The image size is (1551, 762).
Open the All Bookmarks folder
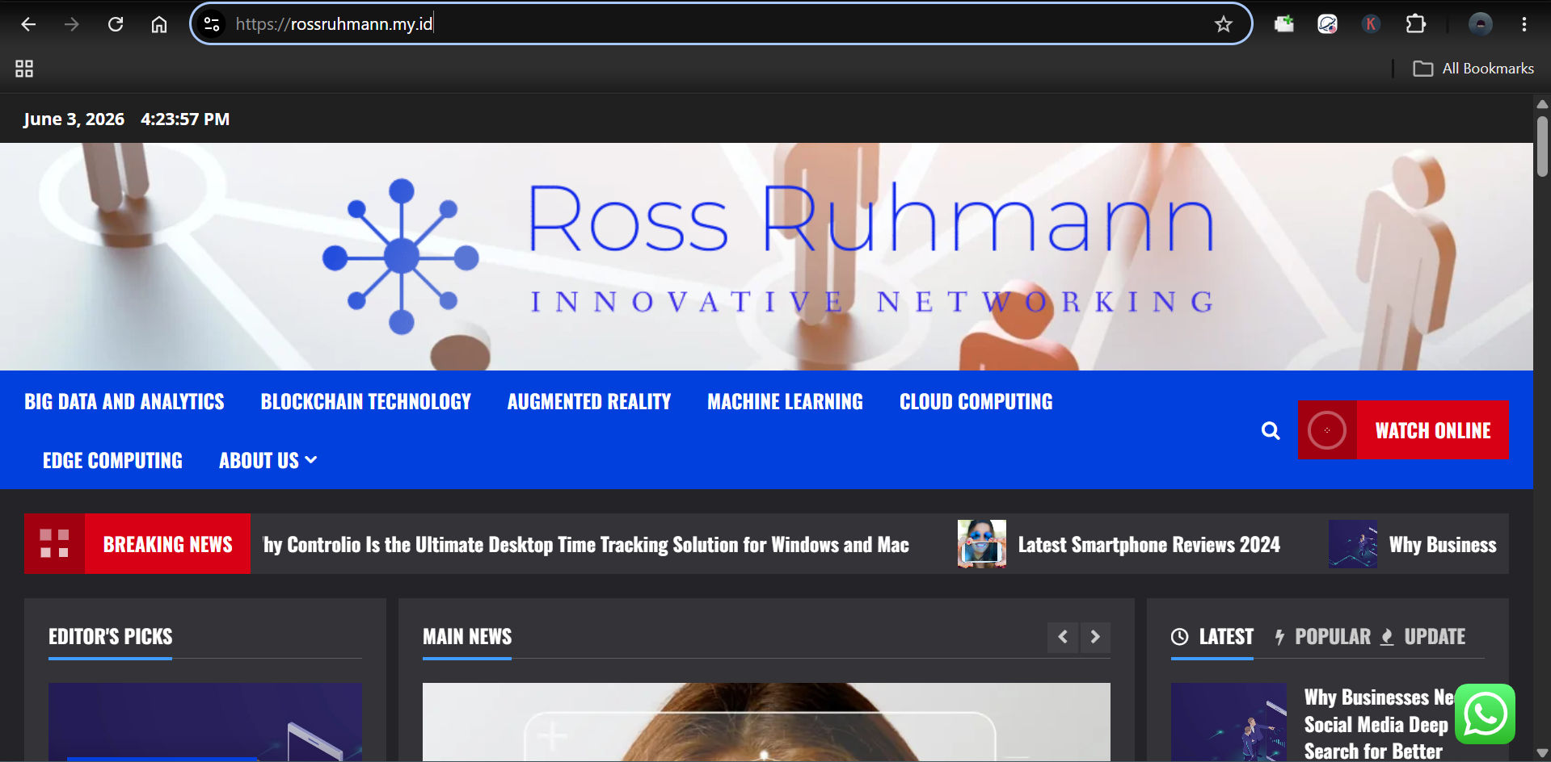1473,69
